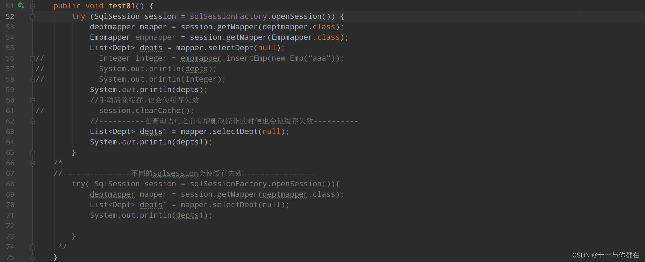The image size is (645, 262).
Task: Select line number 59 in the gutter
Action: coord(10,90)
